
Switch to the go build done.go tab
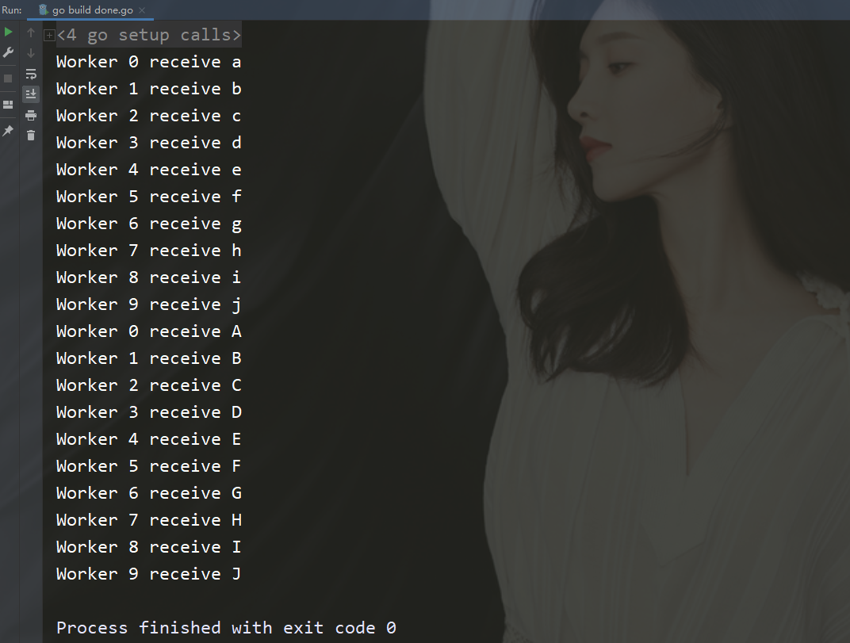pyautogui.click(x=86, y=10)
